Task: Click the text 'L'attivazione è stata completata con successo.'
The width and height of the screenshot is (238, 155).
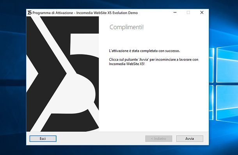Action: (x=144, y=51)
